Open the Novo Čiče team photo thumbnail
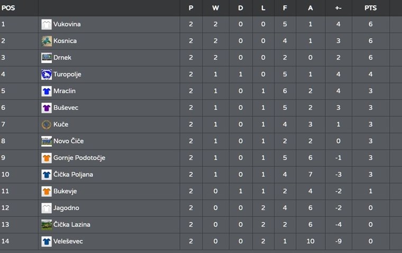This screenshot has height=253, width=402. (47, 141)
